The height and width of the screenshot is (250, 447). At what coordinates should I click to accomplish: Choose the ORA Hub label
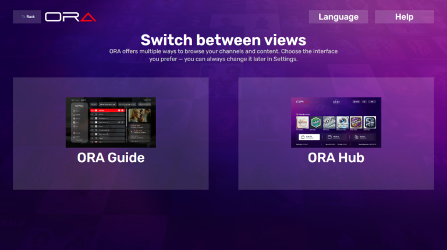pyautogui.click(x=336, y=157)
